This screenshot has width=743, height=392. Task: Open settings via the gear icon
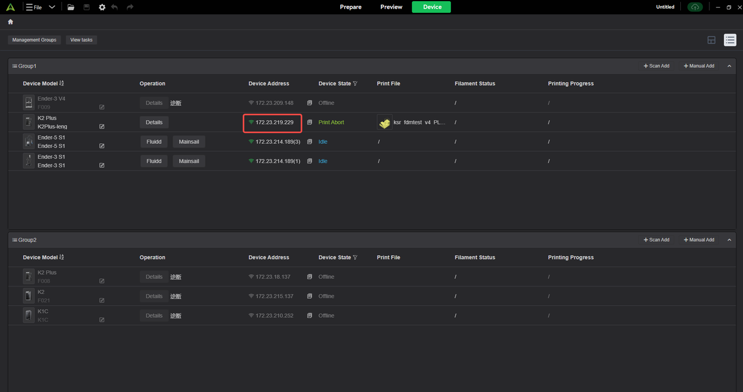point(102,7)
